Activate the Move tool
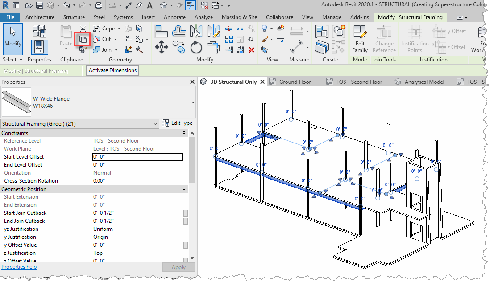The image size is (490, 282). tap(161, 47)
